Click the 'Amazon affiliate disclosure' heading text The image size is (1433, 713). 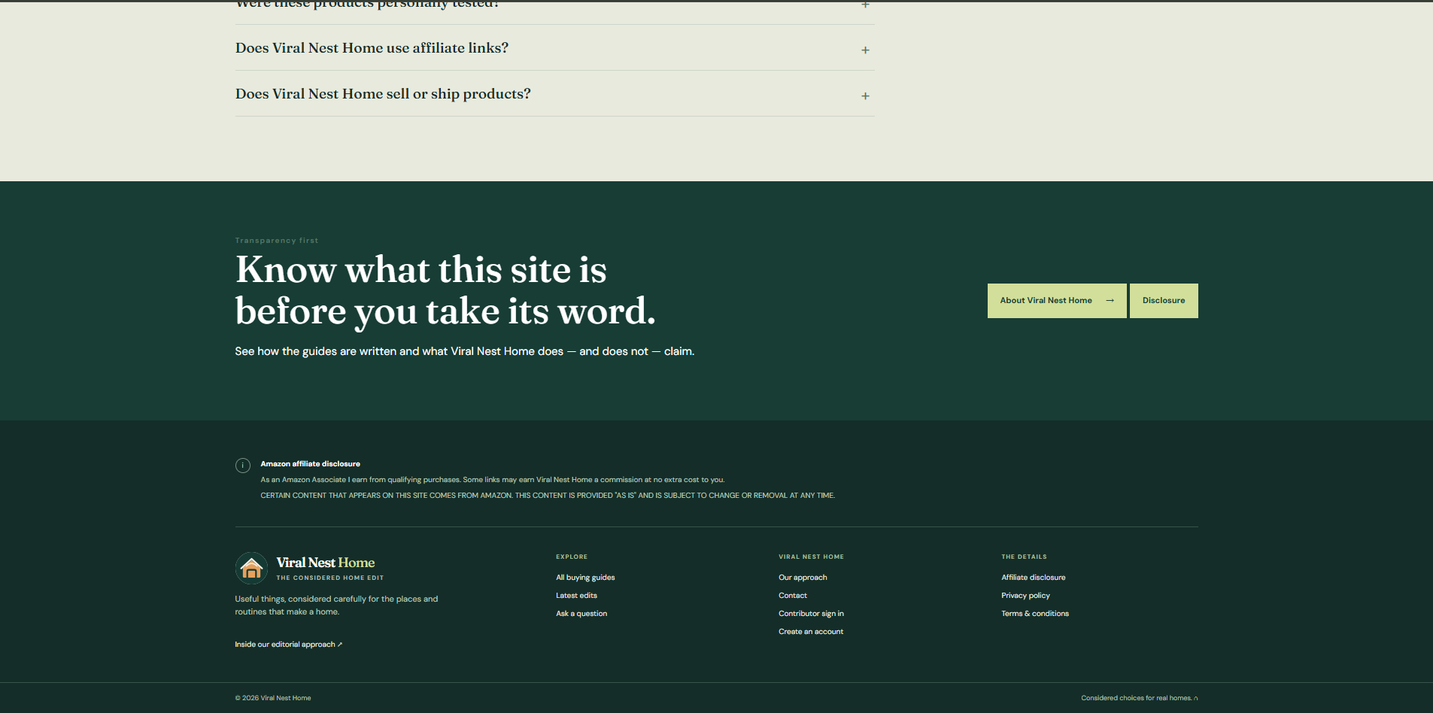pyautogui.click(x=310, y=464)
